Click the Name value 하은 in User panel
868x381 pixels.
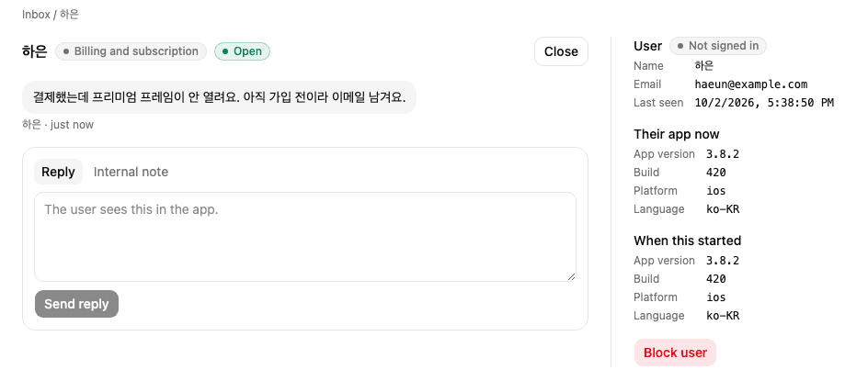tap(704, 66)
